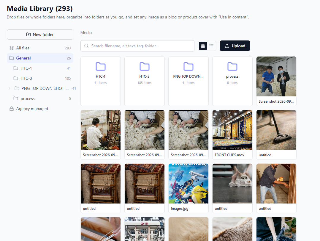
Task: Click the All files stack icon
Action: 12,48
